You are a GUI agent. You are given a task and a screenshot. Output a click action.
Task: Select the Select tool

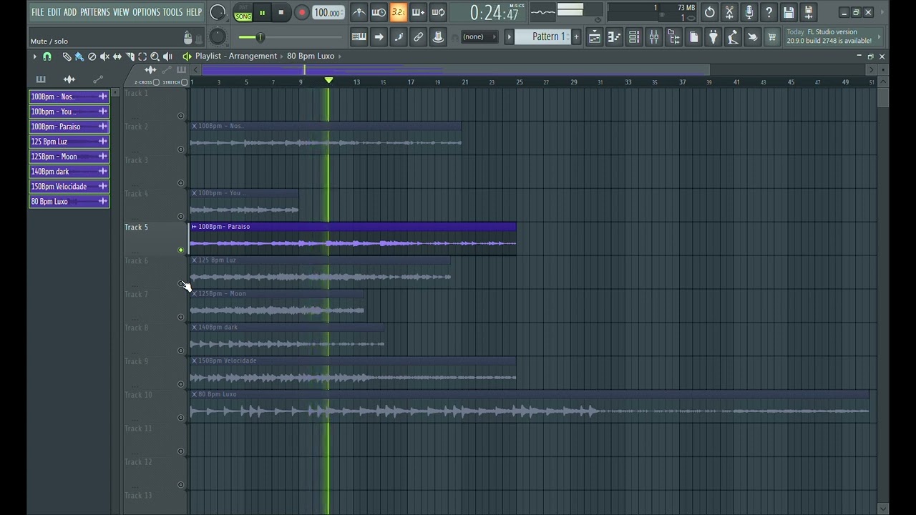[142, 57]
